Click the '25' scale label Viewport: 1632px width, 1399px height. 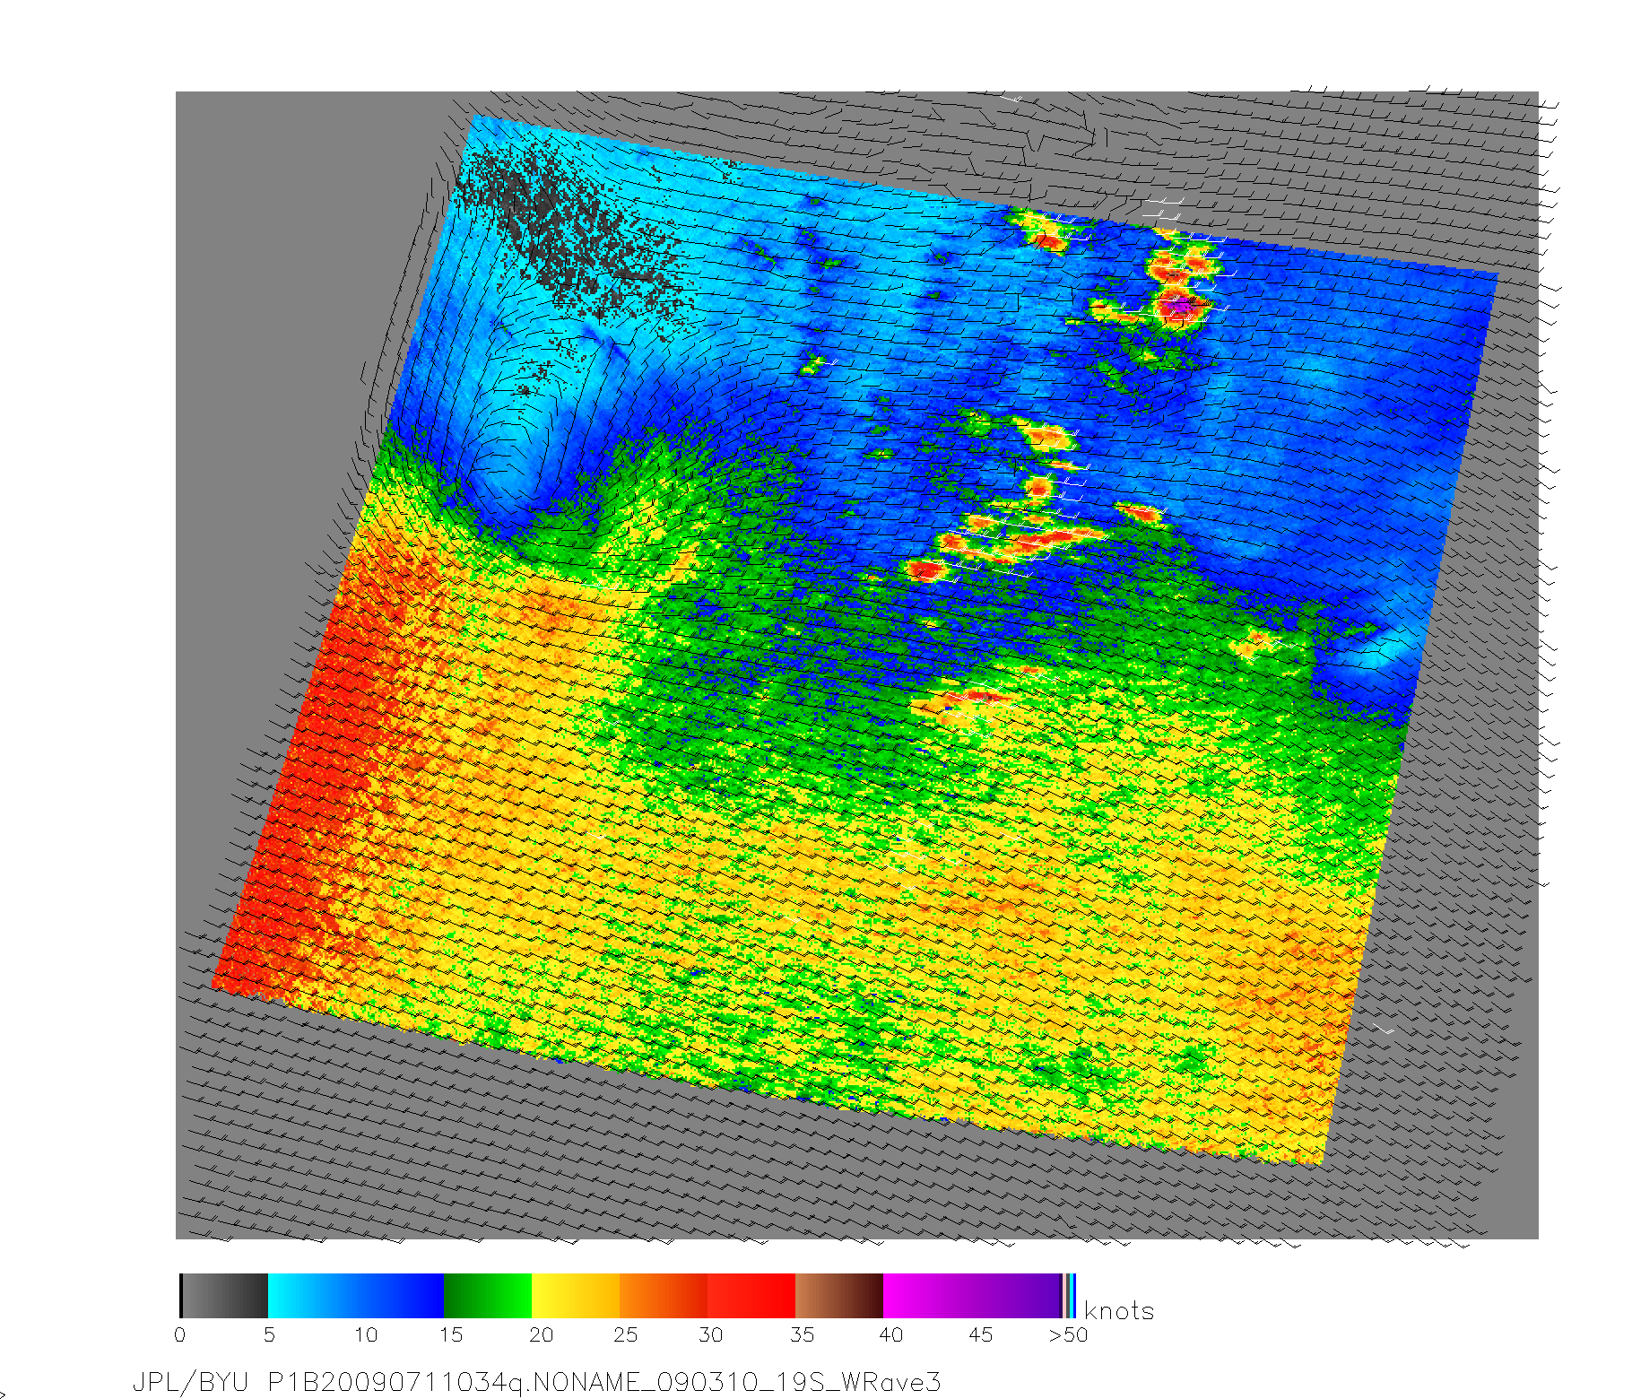pos(626,1334)
